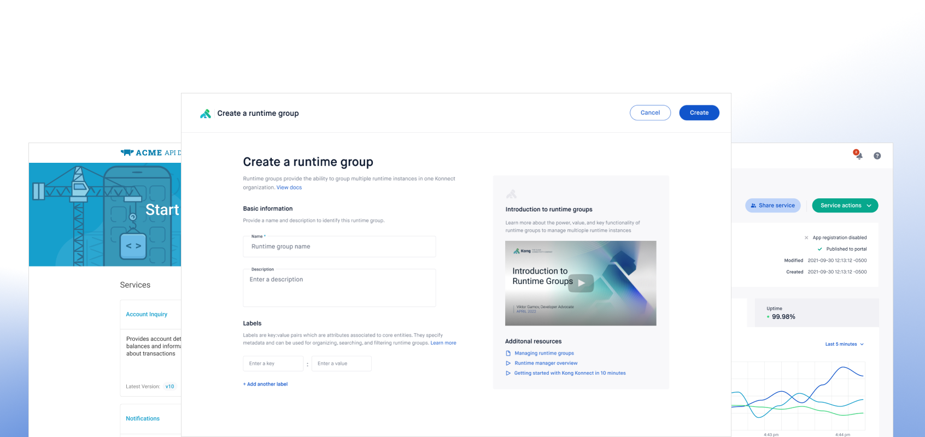Click play icon beside Runtime manager overview
Viewport: 925px width, 437px height.
pos(508,363)
